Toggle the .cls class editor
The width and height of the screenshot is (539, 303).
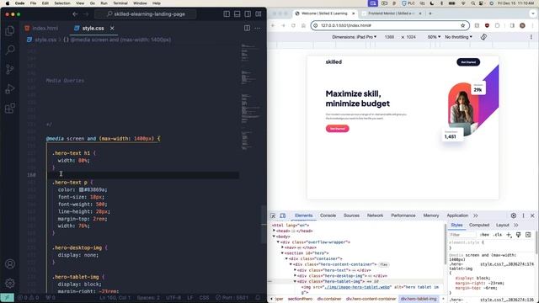498,235
